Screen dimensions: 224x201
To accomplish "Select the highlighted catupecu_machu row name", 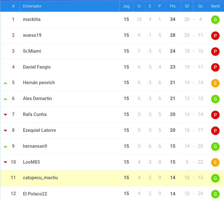I will point(40,178).
